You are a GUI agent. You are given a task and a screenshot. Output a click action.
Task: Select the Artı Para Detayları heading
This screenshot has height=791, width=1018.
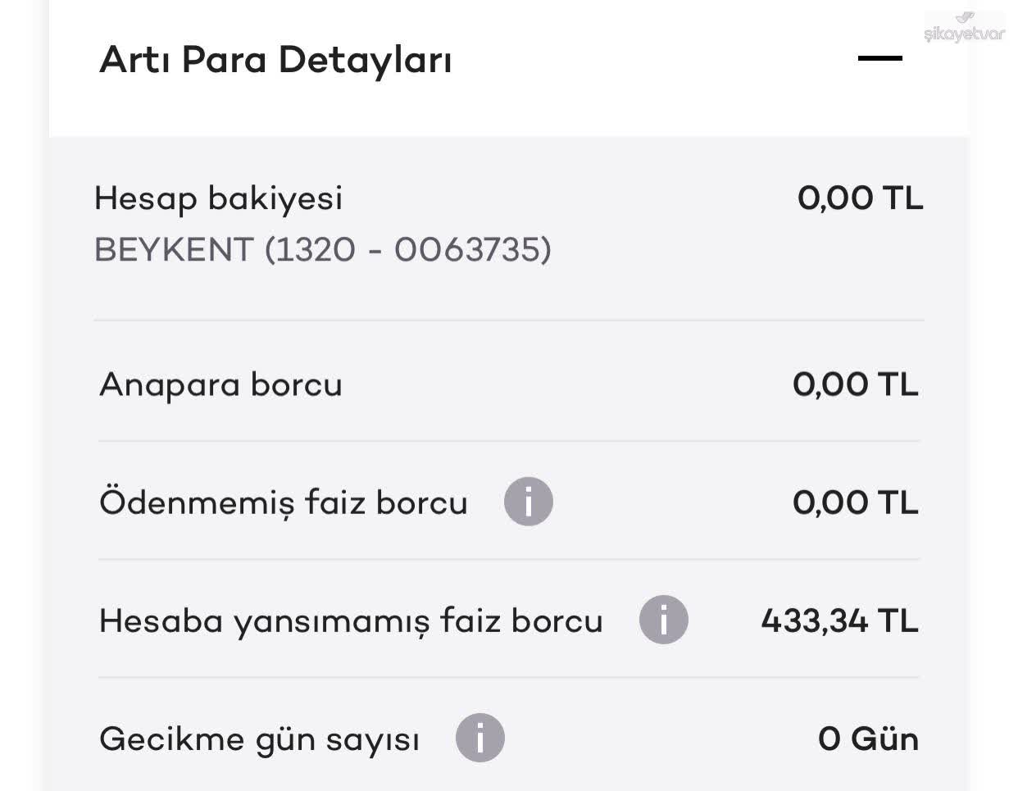(x=275, y=60)
